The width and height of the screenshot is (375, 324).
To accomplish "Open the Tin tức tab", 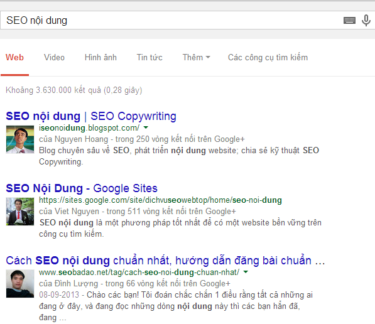I will click(149, 57).
